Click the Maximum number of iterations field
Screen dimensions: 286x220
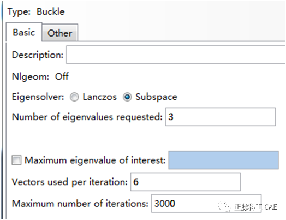[x=206, y=203]
